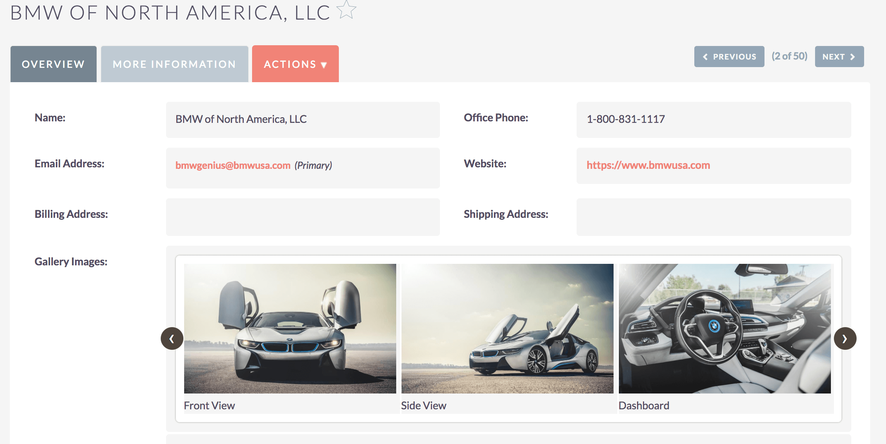The height and width of the screenshot is (444, 886).
Task: Go to the Next record
Action: (x=839, y=57)
